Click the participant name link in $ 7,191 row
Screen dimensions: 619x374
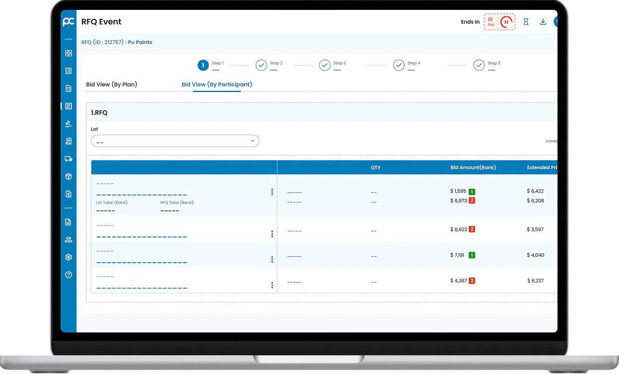pos(142,263)
